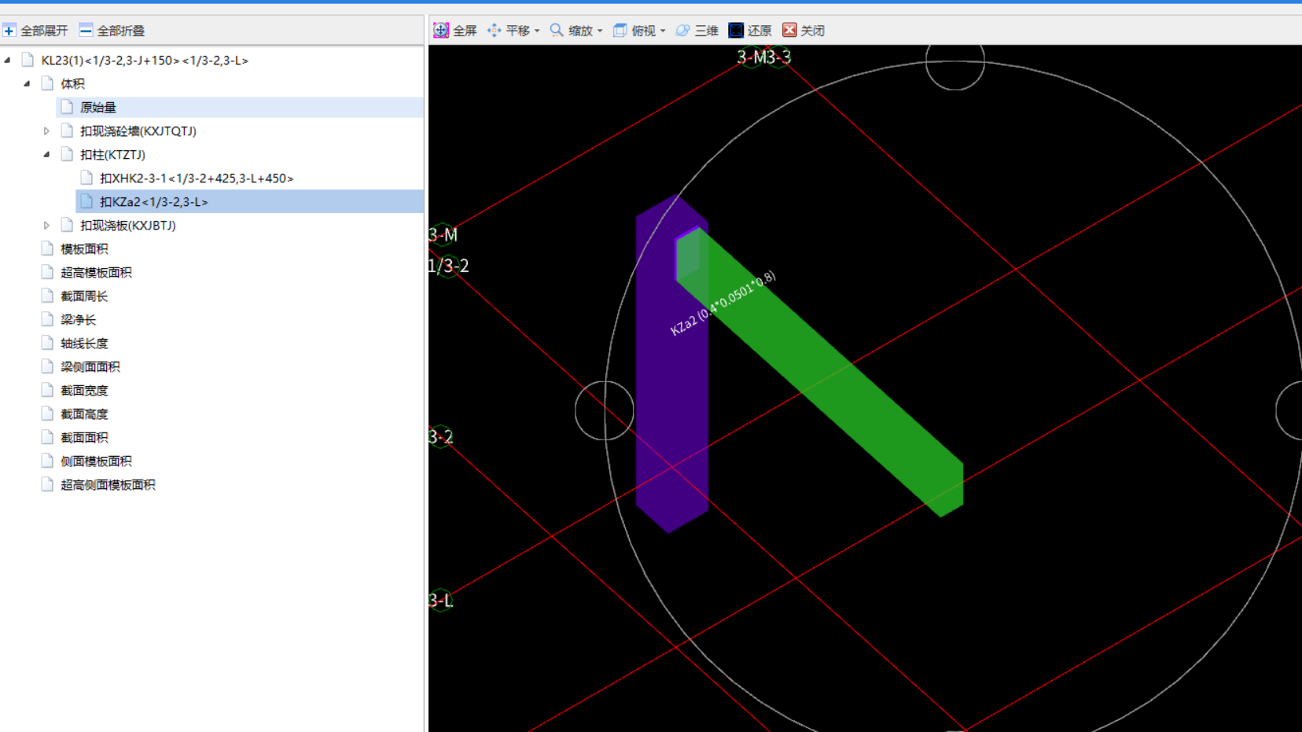Select the 截面宽度 tree item
Image resolution: width=1302 pixels, height=732 pixels.
pyautogui.click(x=84, y=391)
